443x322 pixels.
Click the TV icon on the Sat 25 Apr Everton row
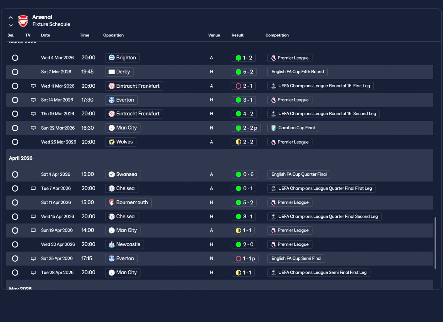(33, 259)
